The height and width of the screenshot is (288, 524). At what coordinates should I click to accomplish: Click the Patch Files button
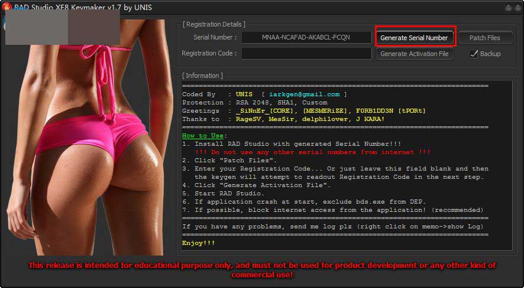484,38
